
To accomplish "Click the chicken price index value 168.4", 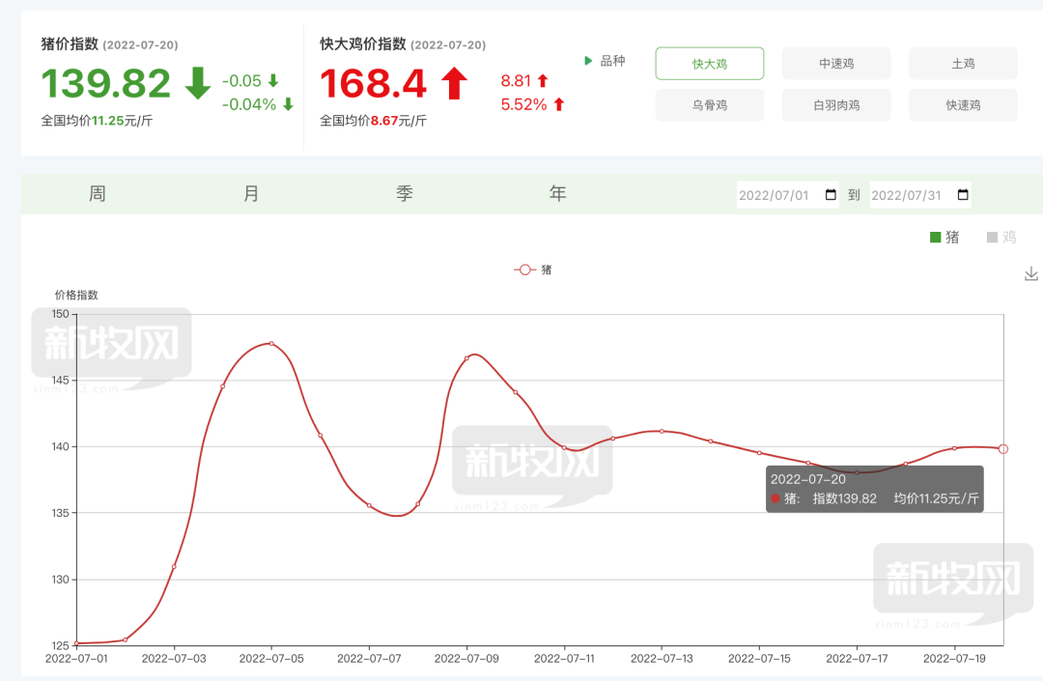I will [x=373, y=84].
